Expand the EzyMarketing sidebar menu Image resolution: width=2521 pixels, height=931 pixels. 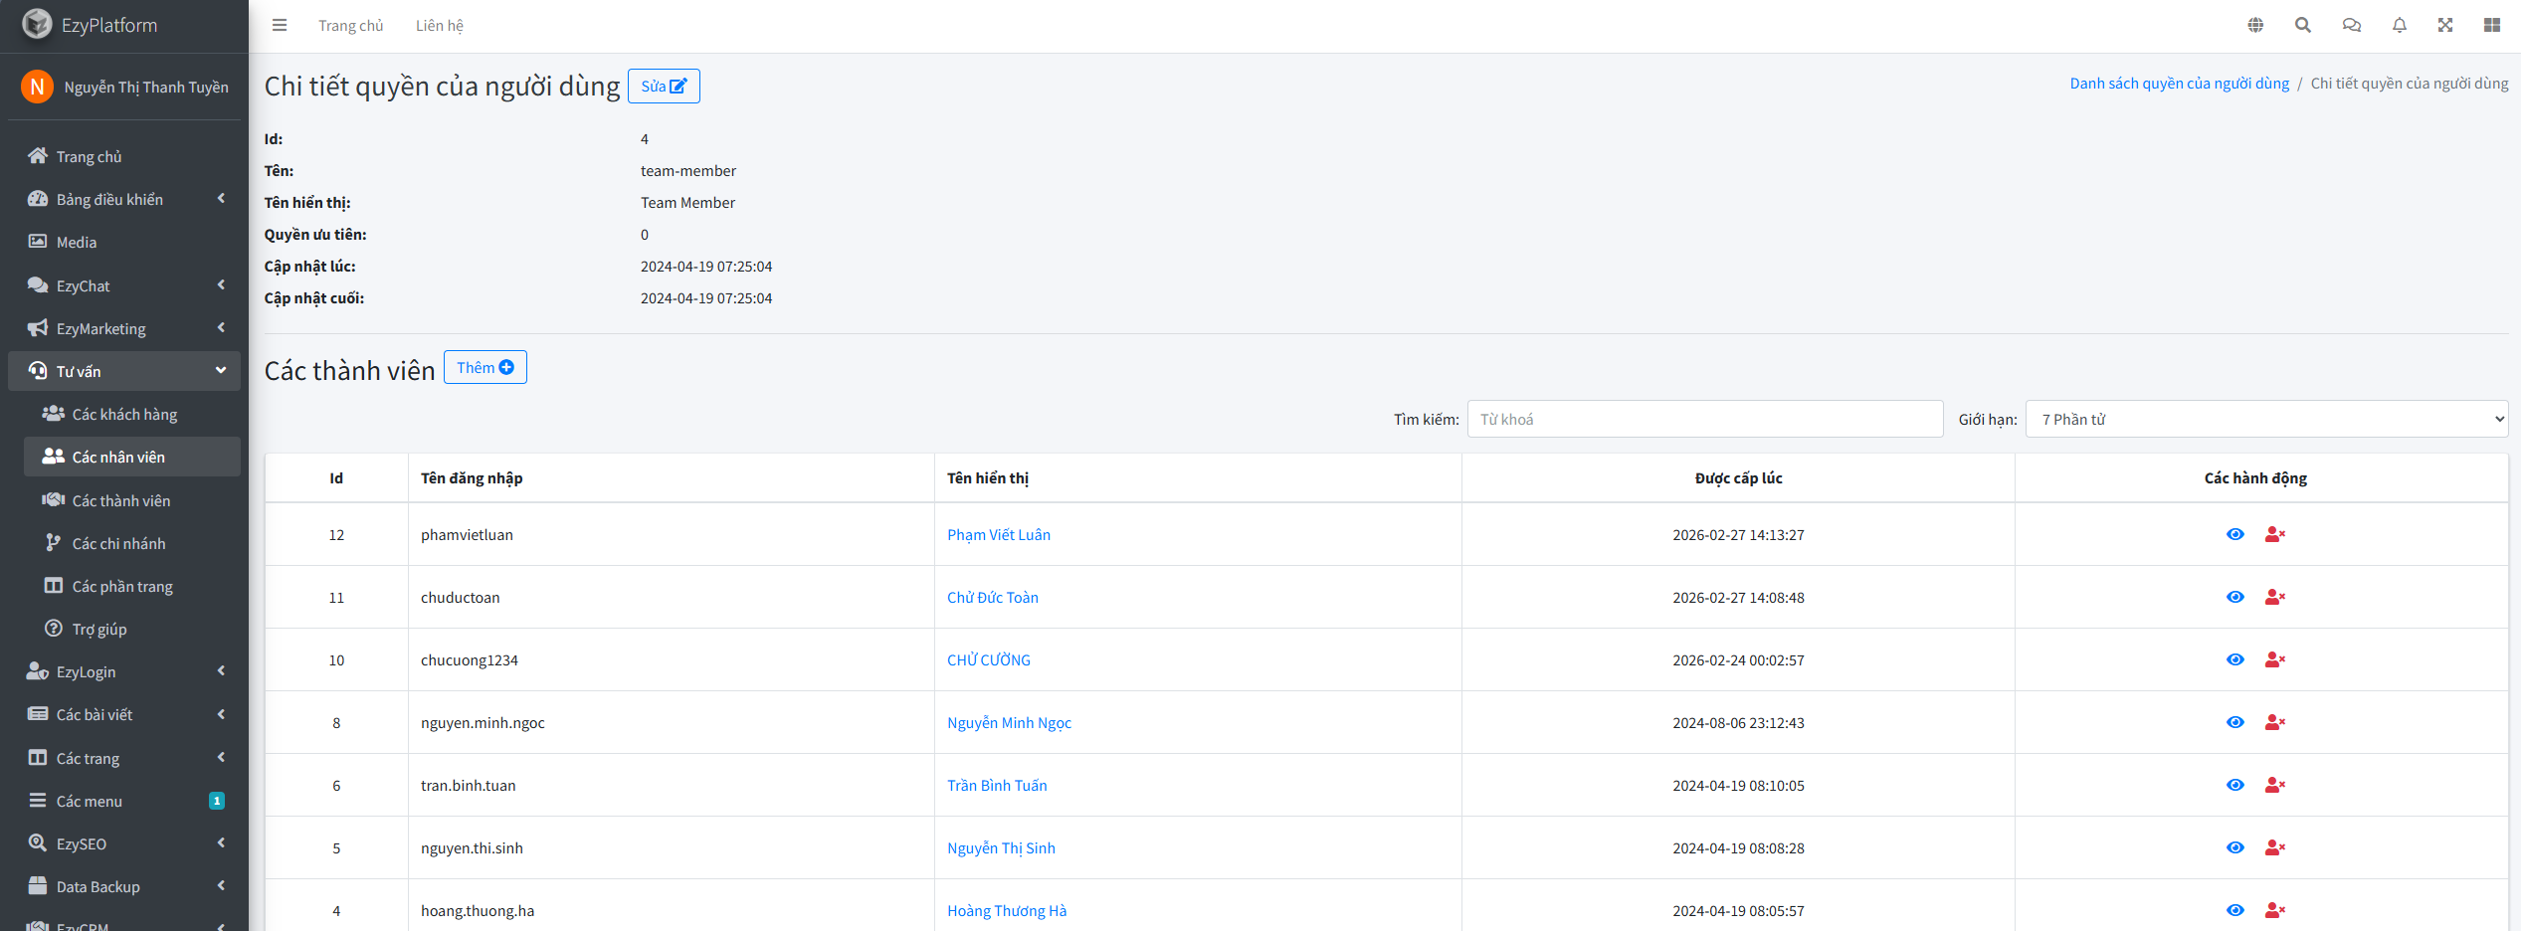(x=124, y=328)
